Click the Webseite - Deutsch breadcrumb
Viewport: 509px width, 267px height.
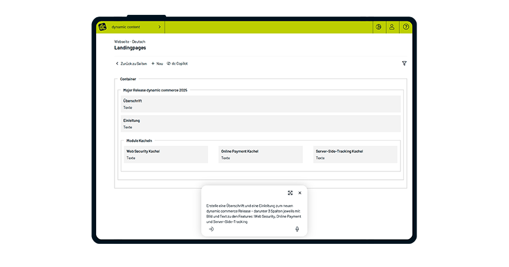[130, 42]
